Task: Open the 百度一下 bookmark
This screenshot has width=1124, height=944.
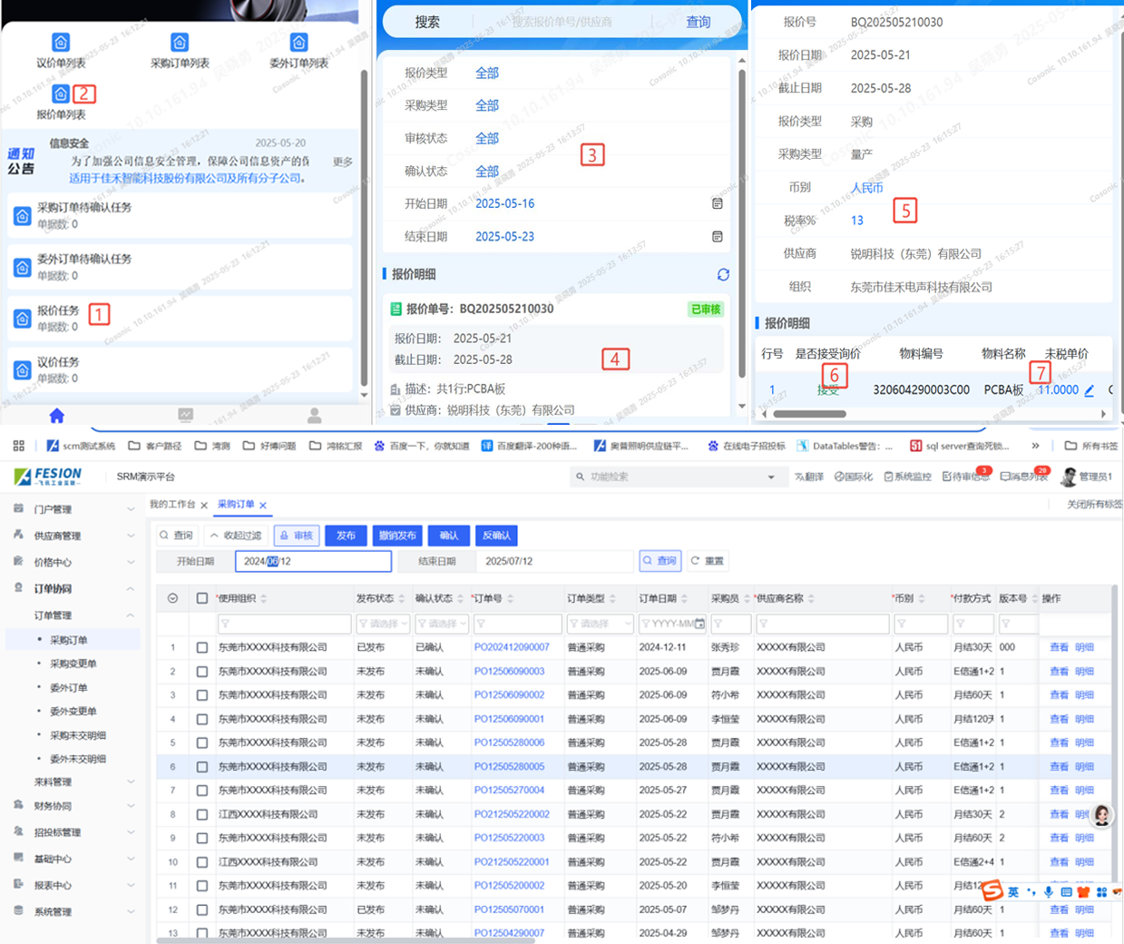Action: 422,446
